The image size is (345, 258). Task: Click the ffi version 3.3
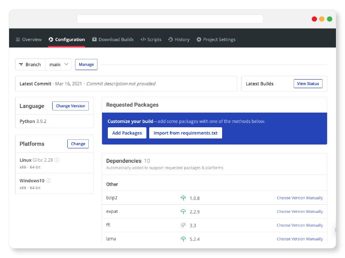(x=193, y=225)
